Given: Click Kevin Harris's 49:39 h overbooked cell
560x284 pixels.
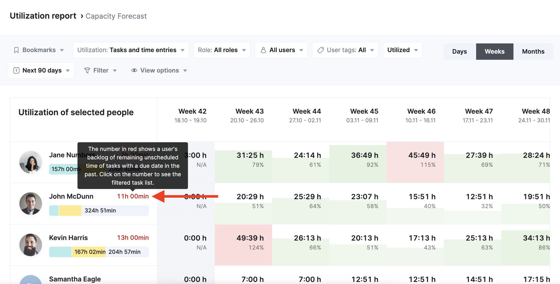Looking at the screenshot, I should tap(243, 245).
